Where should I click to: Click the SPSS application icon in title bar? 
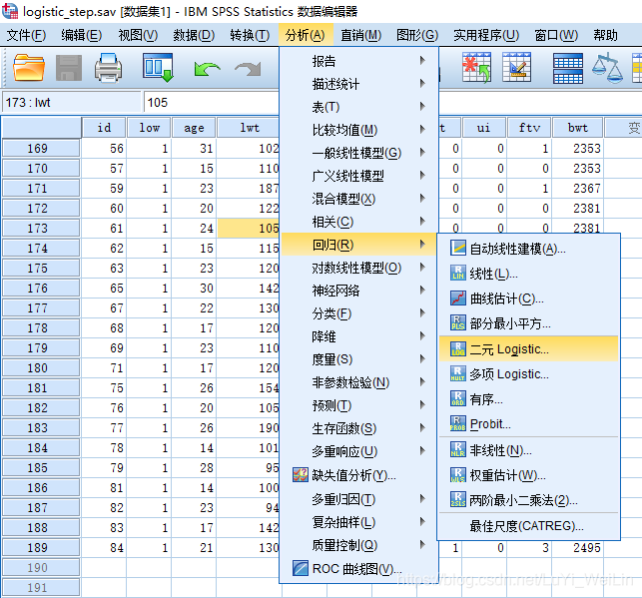tap(10, 11)
